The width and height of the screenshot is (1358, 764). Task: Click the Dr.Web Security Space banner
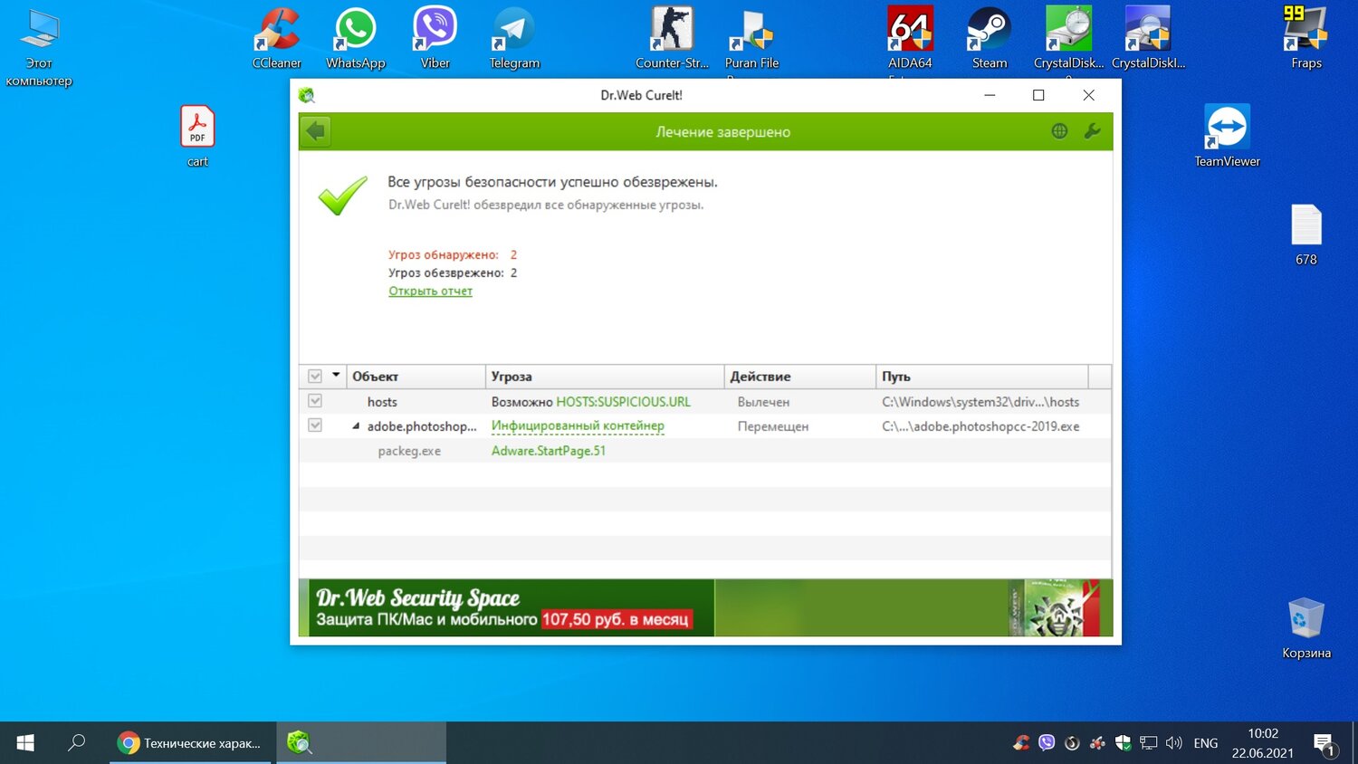705,607
